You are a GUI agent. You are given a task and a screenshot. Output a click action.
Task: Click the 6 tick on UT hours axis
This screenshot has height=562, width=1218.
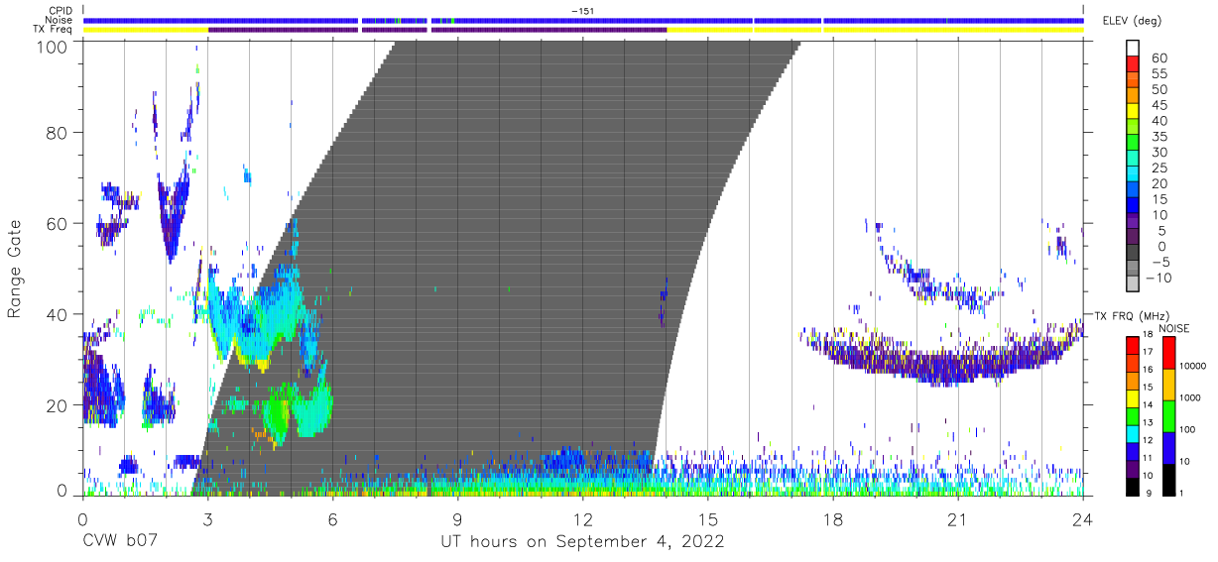coord(332,518)
